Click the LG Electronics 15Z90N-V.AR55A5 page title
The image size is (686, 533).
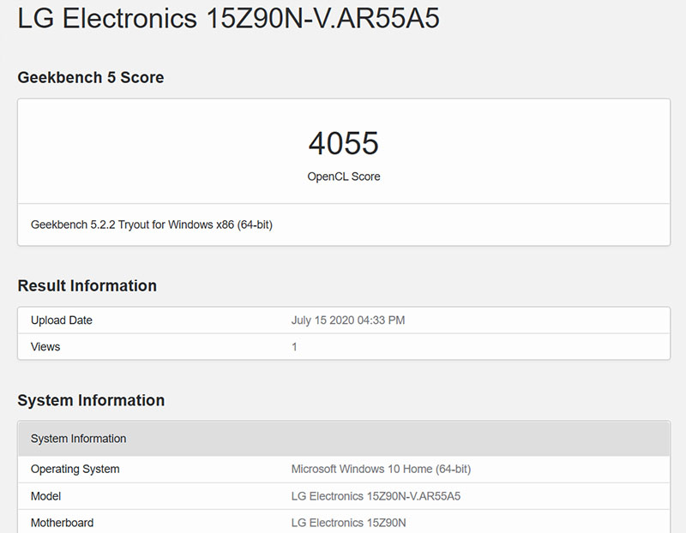[227, 18]
